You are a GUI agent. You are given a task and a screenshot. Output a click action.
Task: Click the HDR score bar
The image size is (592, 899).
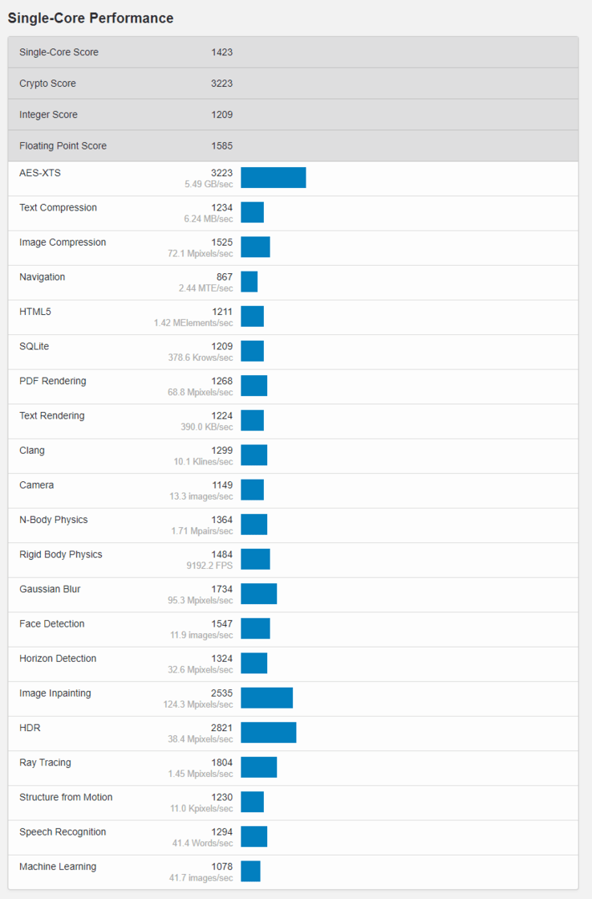[x=268, y=732]
